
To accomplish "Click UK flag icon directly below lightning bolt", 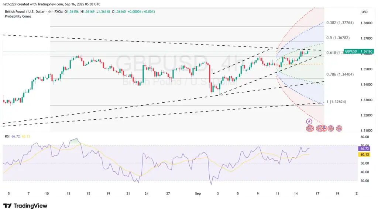I will [x=309, y=128].
